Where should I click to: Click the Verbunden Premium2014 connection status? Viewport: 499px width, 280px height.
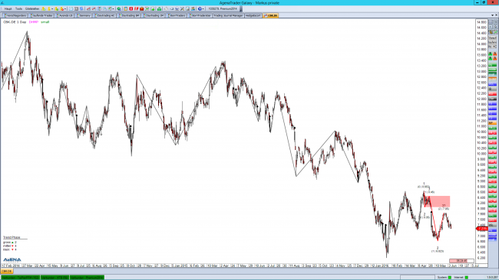click(87, 278)
